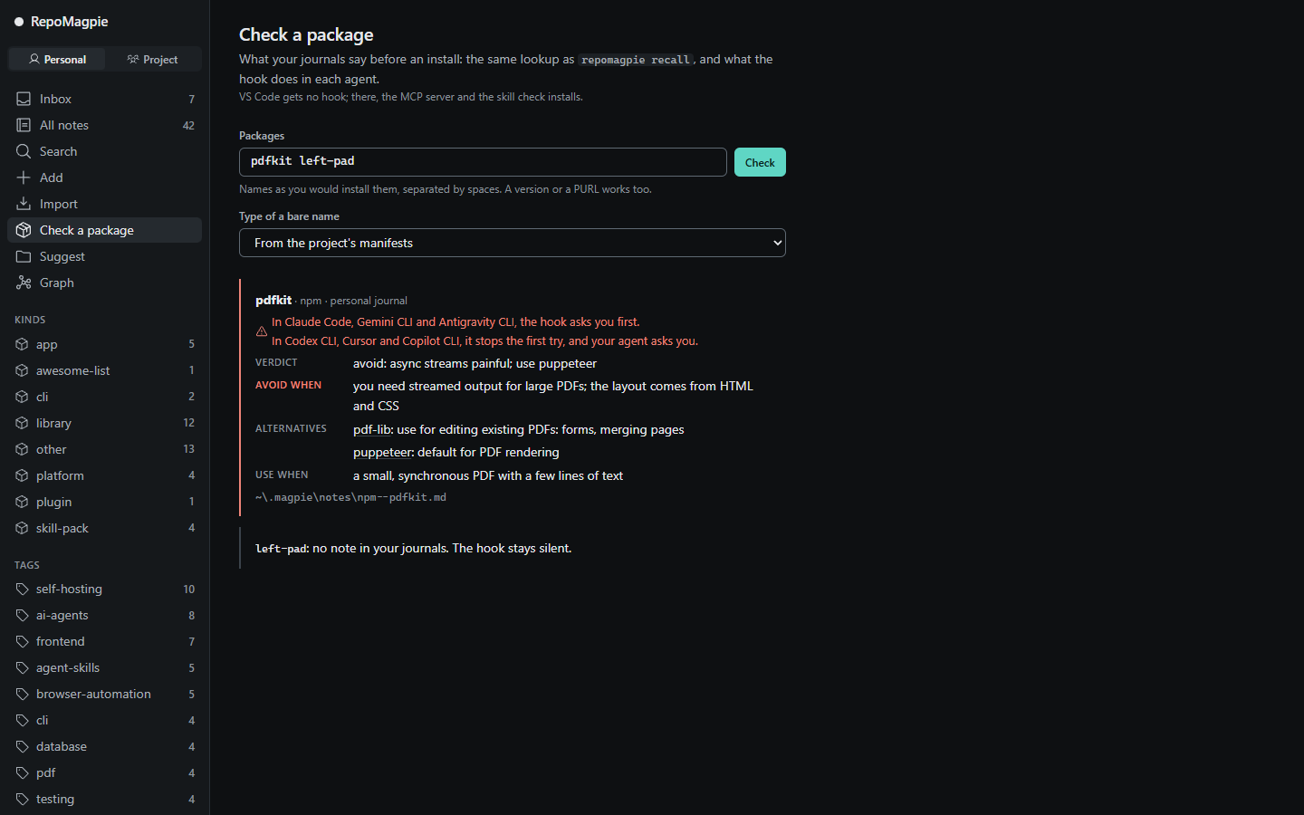Open the pdf-lib alternative link
This screenshot has width=1304, height=815.
[x=371, y=429]
